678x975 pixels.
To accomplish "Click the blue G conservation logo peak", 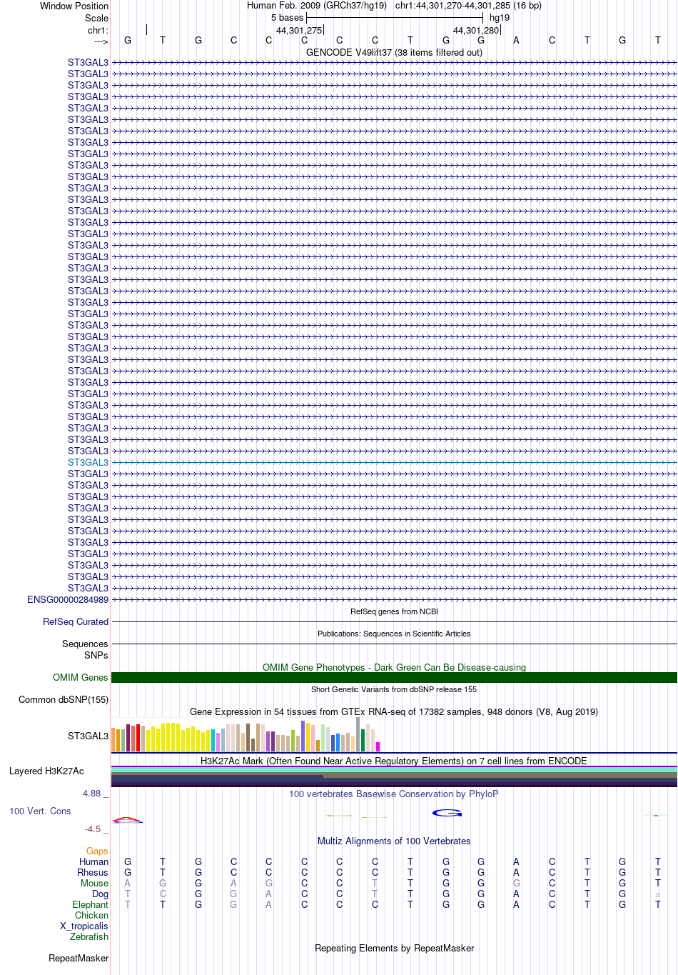I will point(447,813).
